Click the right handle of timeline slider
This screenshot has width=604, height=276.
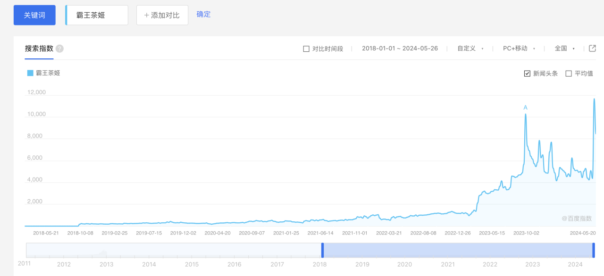[593, 250]
